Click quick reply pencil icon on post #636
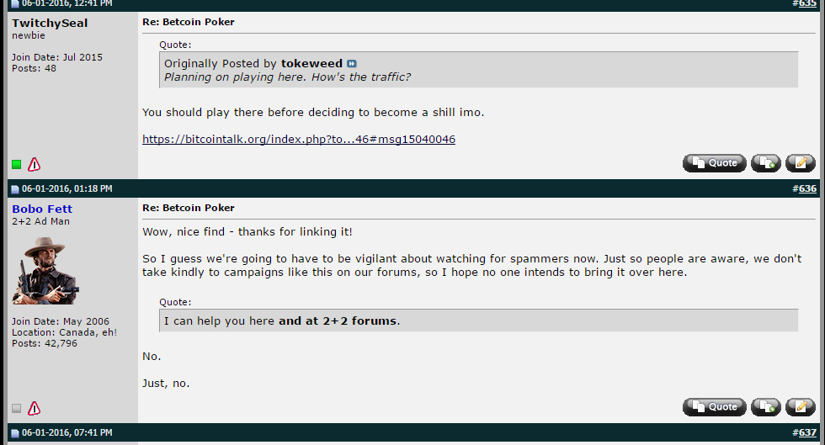Viewport: 825px width, 445px height. (x=801, y=407)
